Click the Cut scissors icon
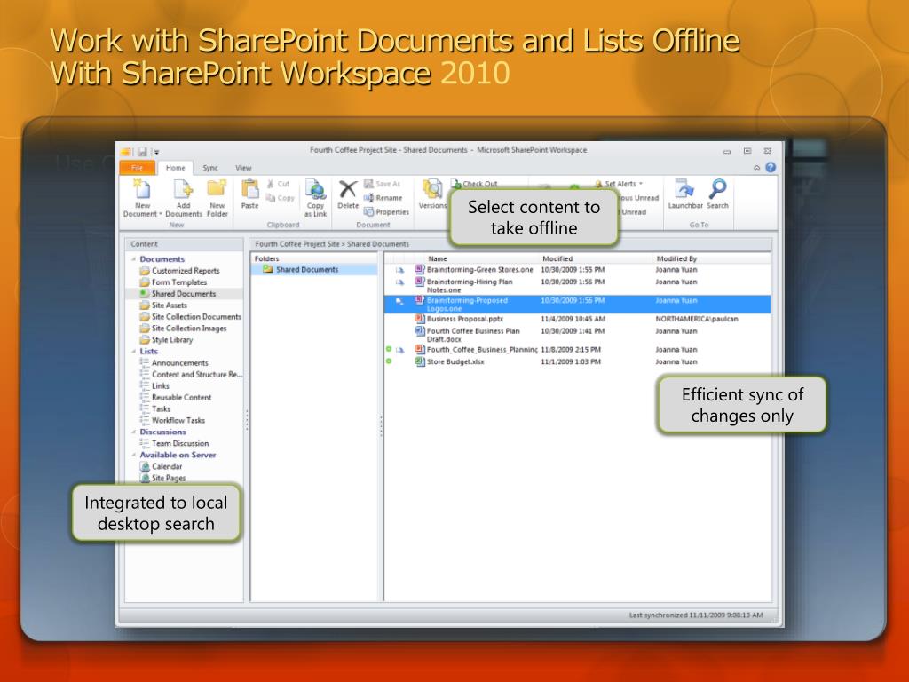Image resolution: width=909 pixels, height=682 pixels. point(271,184)
